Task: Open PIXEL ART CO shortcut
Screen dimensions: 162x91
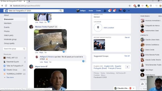Action: click(12, 58)
